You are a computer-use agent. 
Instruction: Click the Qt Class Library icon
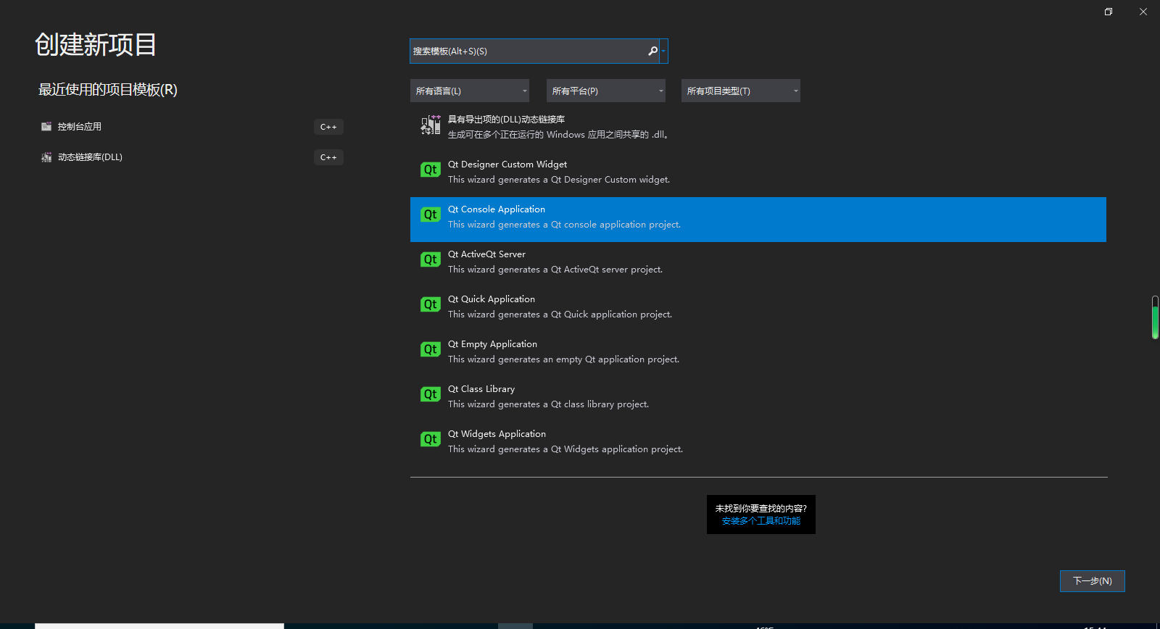[430, 394]
